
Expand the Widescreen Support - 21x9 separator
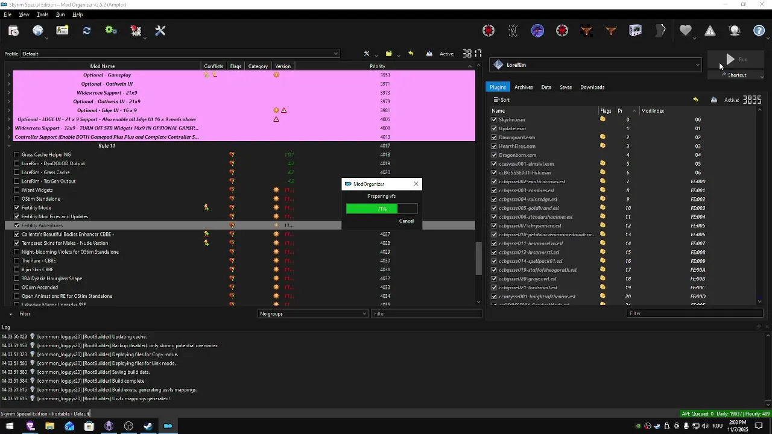pyautogui.click(x=9, y=93)
